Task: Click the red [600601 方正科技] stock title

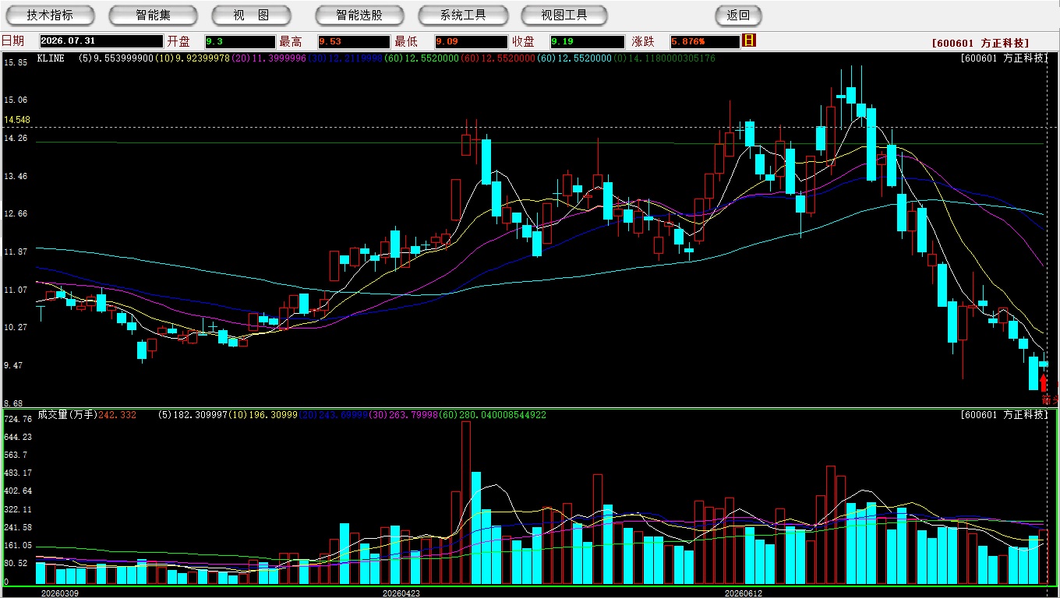Action: (x=980, y=43)
